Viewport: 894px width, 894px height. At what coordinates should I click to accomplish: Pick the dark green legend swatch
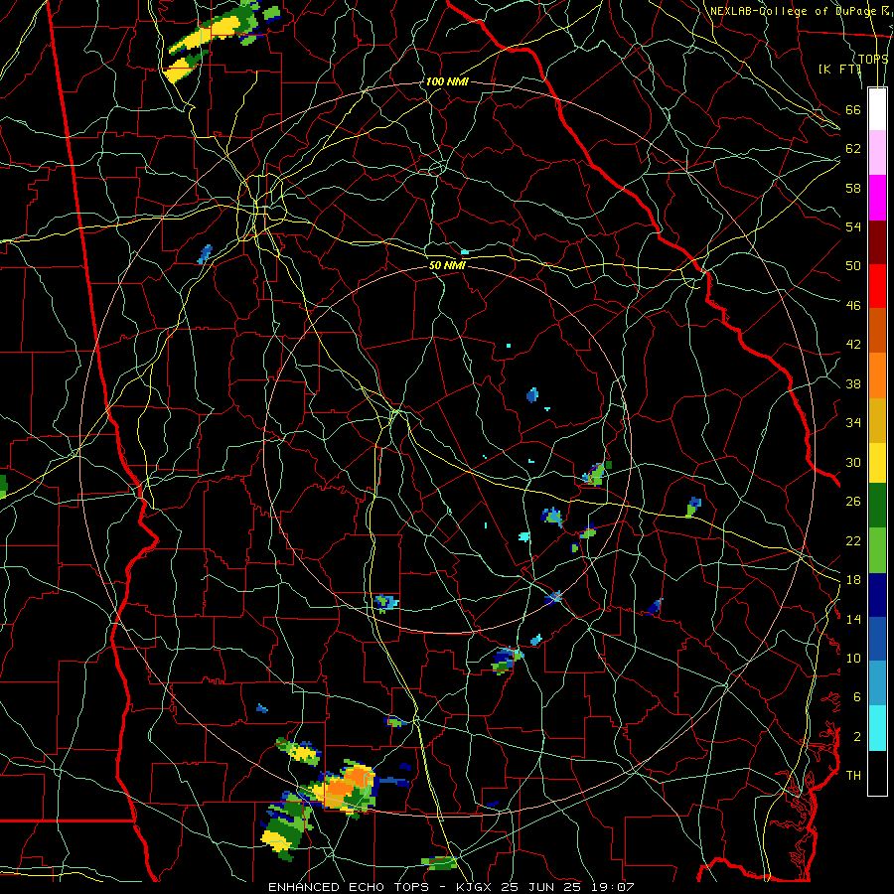tap(877, 506)
